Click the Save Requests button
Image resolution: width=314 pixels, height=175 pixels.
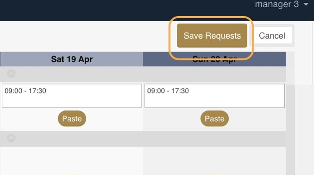click(x=212, y=36)
